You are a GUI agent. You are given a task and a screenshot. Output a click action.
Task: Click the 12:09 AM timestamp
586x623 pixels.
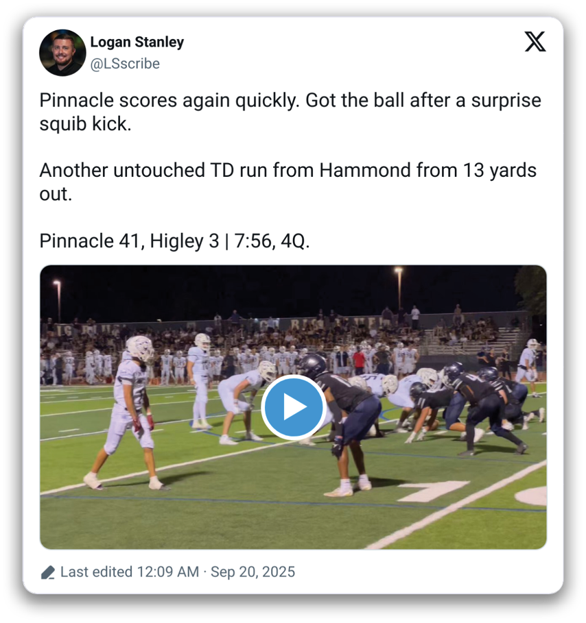pos(169,572)
